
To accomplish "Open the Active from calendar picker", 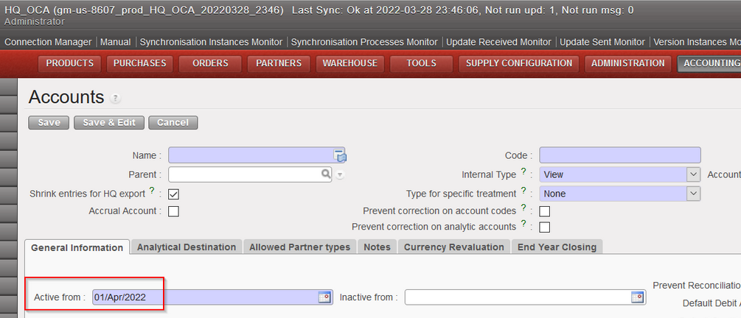I will click(x=324, y=297).
